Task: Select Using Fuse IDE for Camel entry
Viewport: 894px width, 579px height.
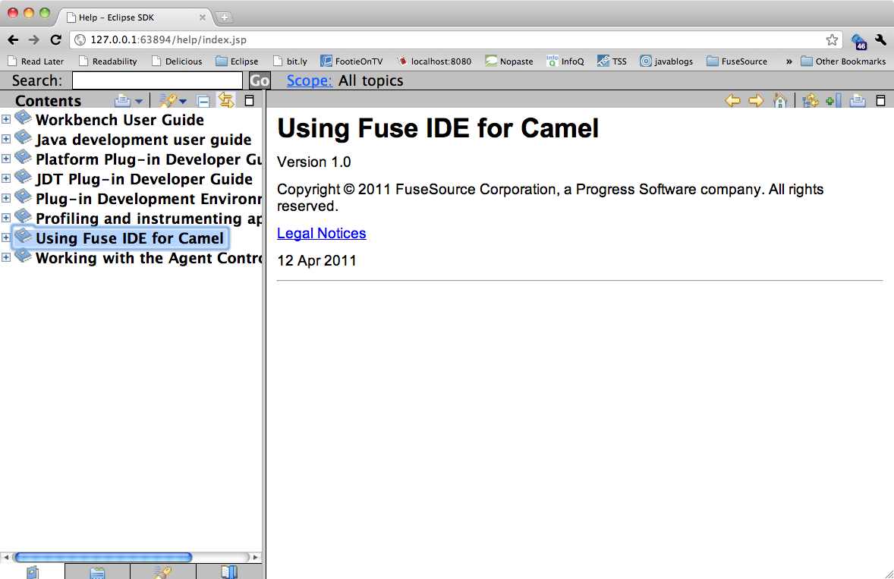Action: click(x=130, y=238)
